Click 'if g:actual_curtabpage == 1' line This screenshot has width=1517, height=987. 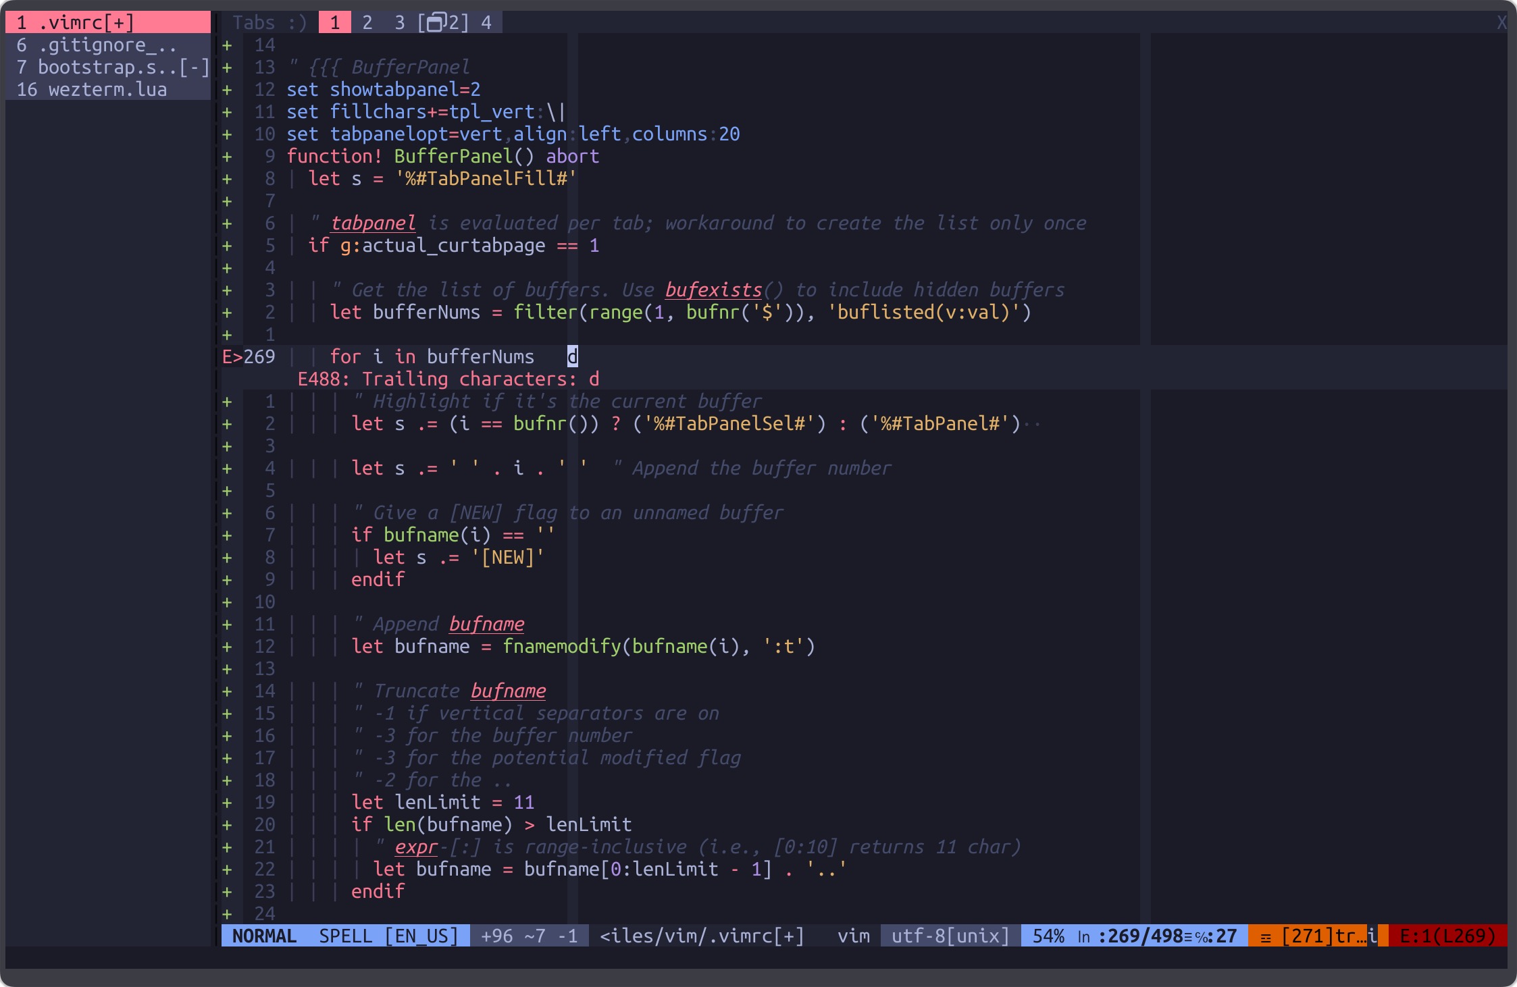point(454,245)
